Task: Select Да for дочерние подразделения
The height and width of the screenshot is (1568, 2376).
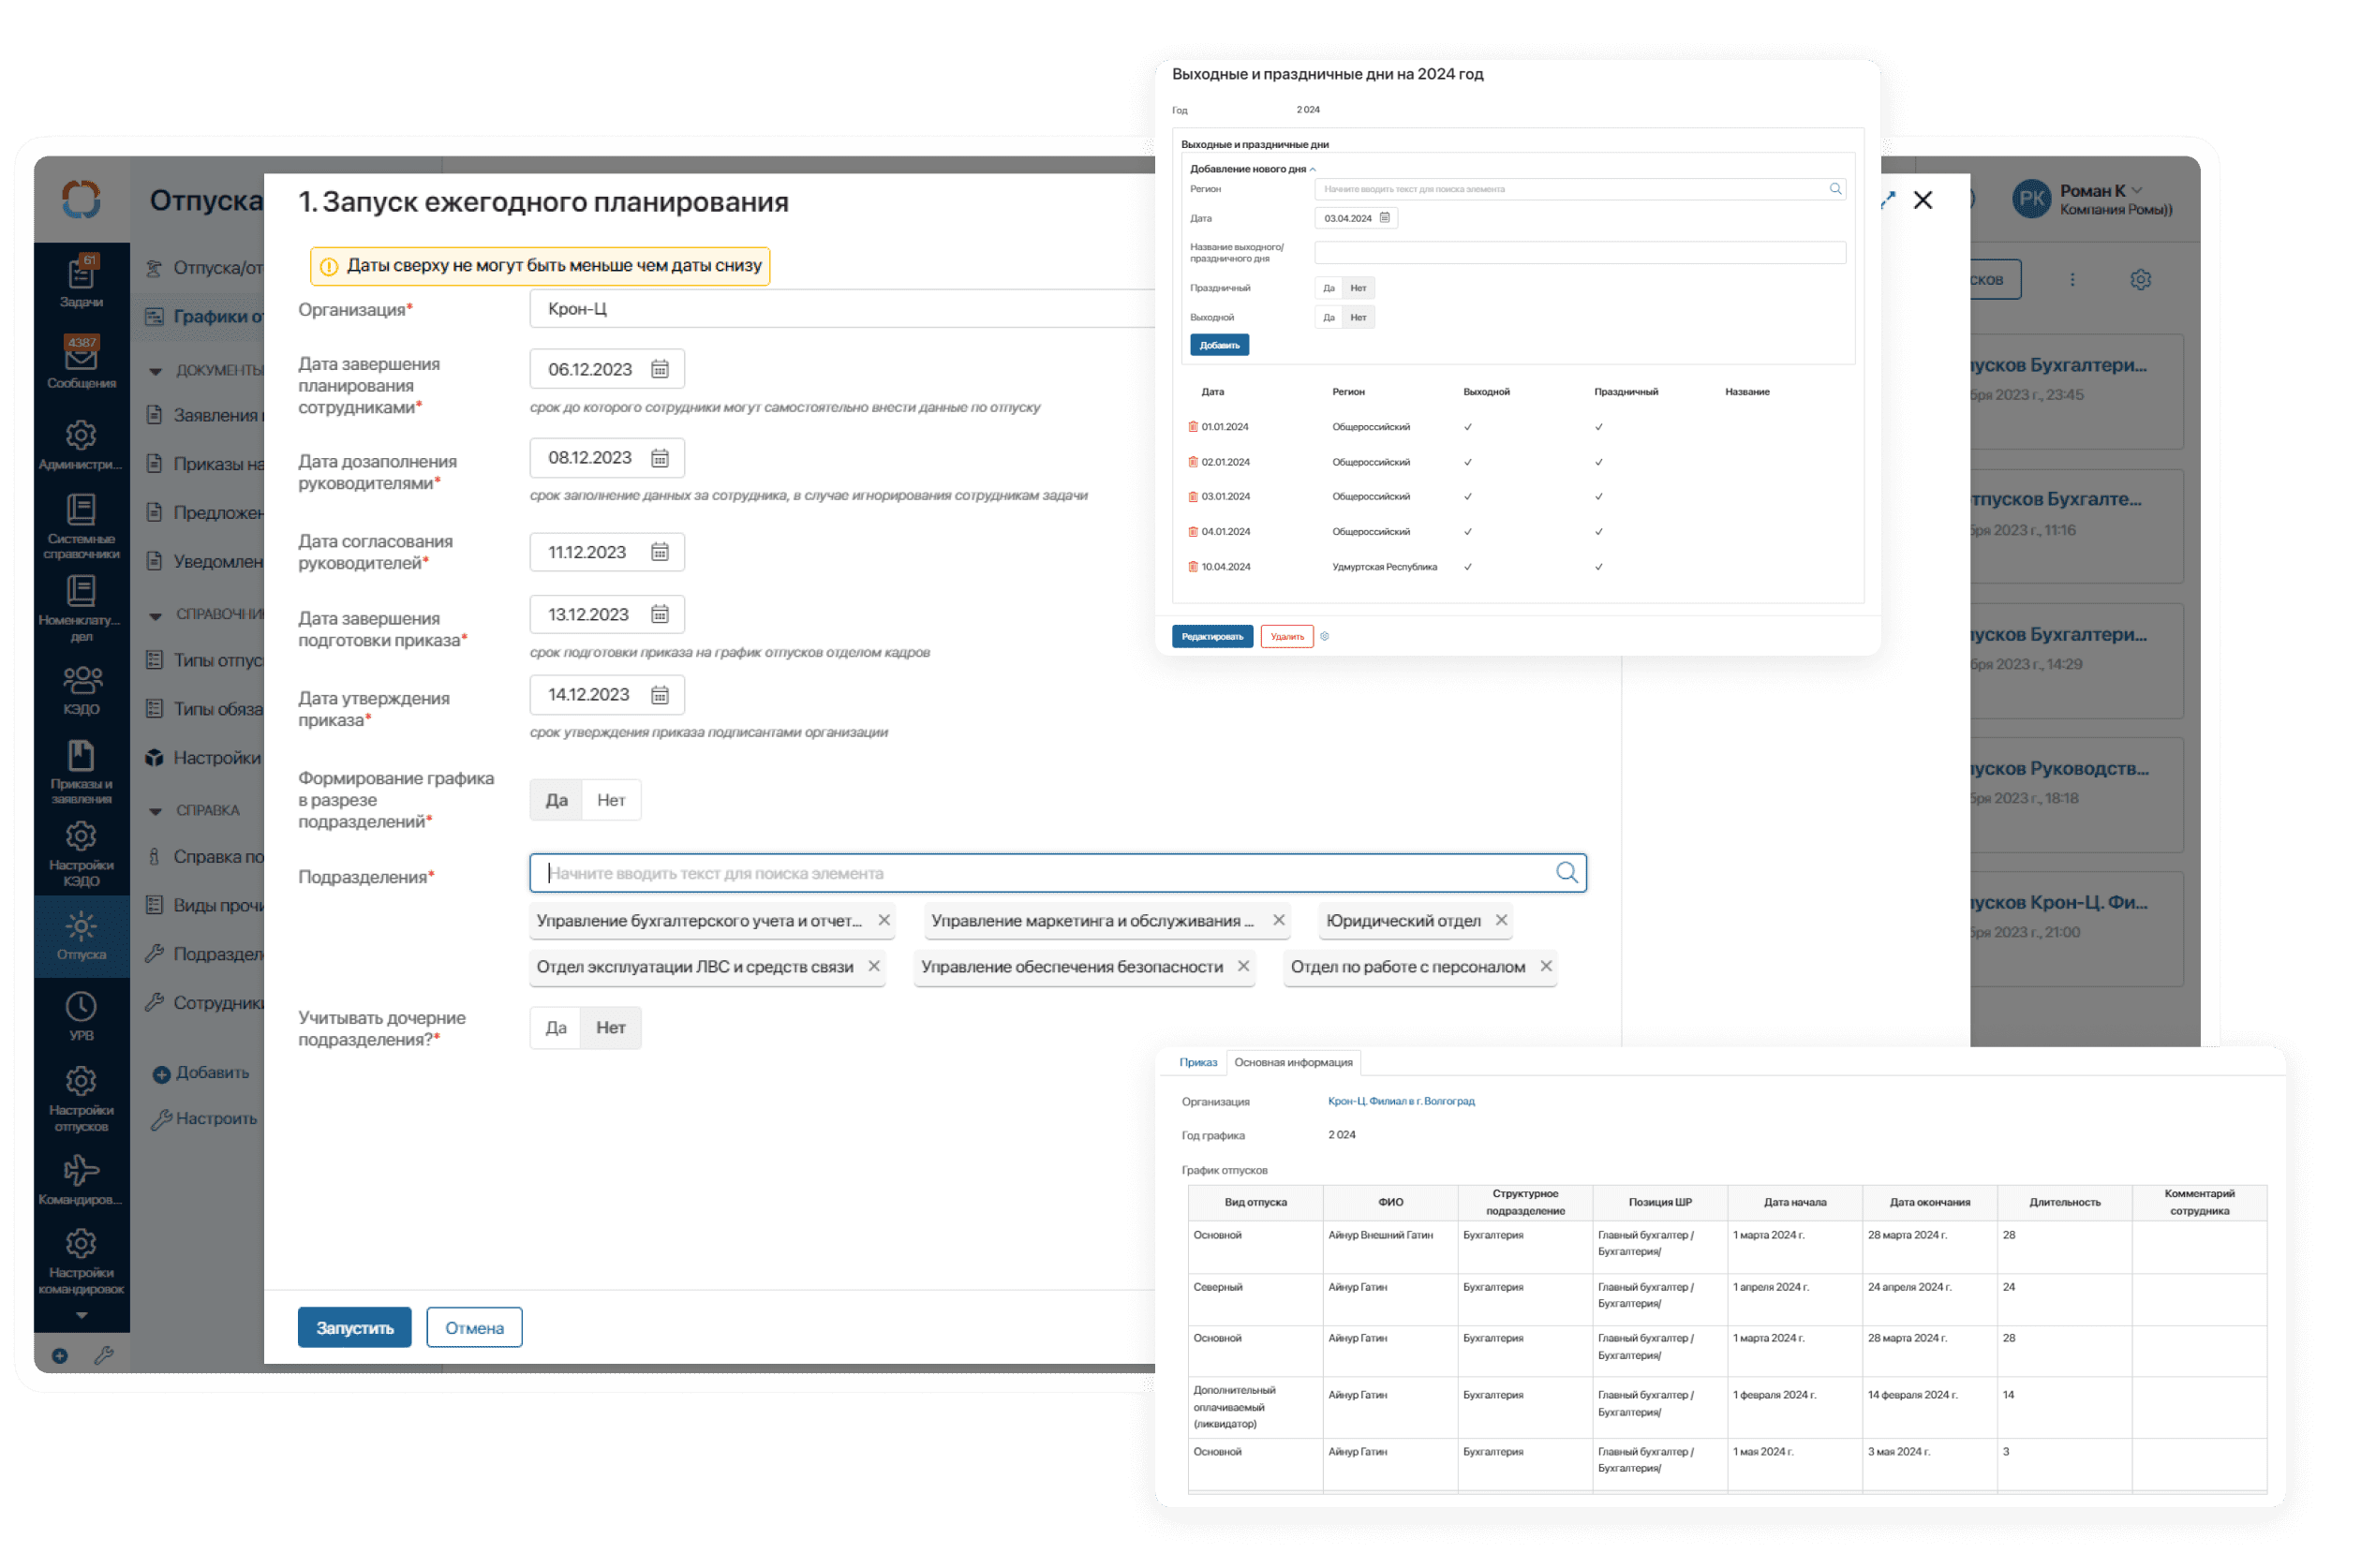Action: [556, 1028]
